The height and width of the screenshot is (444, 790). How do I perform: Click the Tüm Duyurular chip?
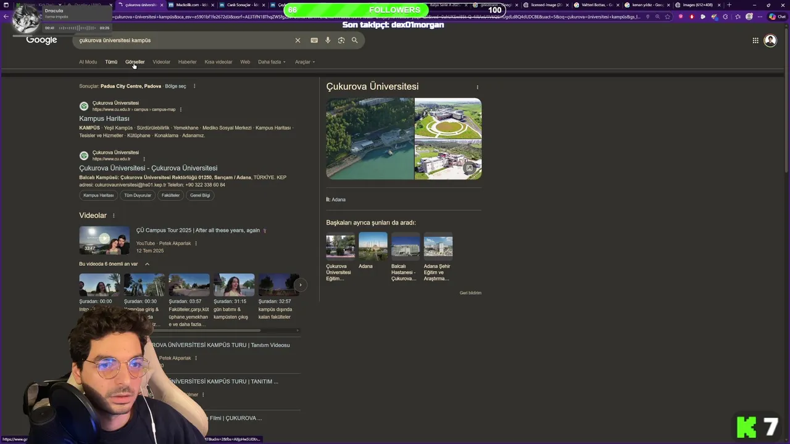point(138,195)
